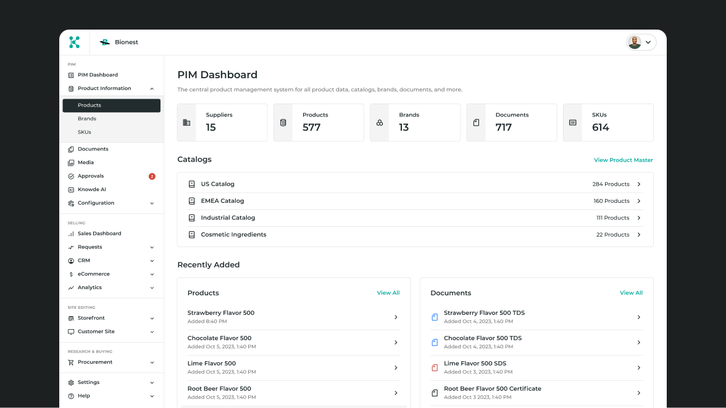This screenshot has height=408, width=726.
Task: Click the Help question mark icon
Action: tap(71, 396)
